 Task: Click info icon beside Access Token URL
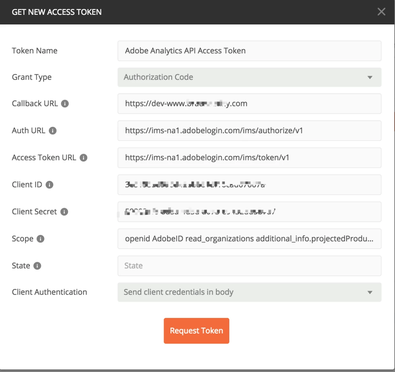tap(84, 158)
